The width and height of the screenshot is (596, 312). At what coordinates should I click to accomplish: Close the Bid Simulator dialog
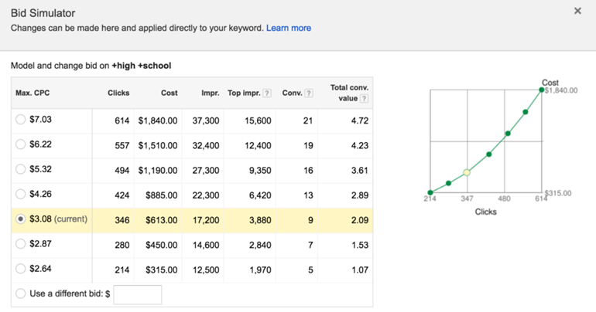click(577, 12)
